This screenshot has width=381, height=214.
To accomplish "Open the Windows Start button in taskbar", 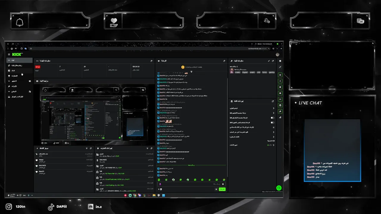I will (x=163, y=195).
